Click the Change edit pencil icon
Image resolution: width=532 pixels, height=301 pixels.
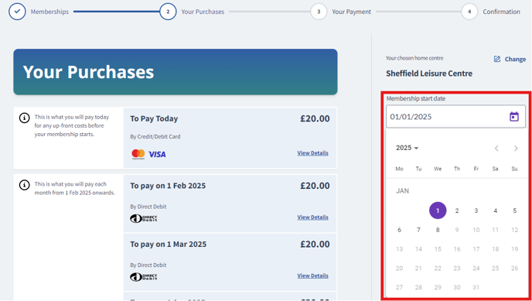[497, 59]
